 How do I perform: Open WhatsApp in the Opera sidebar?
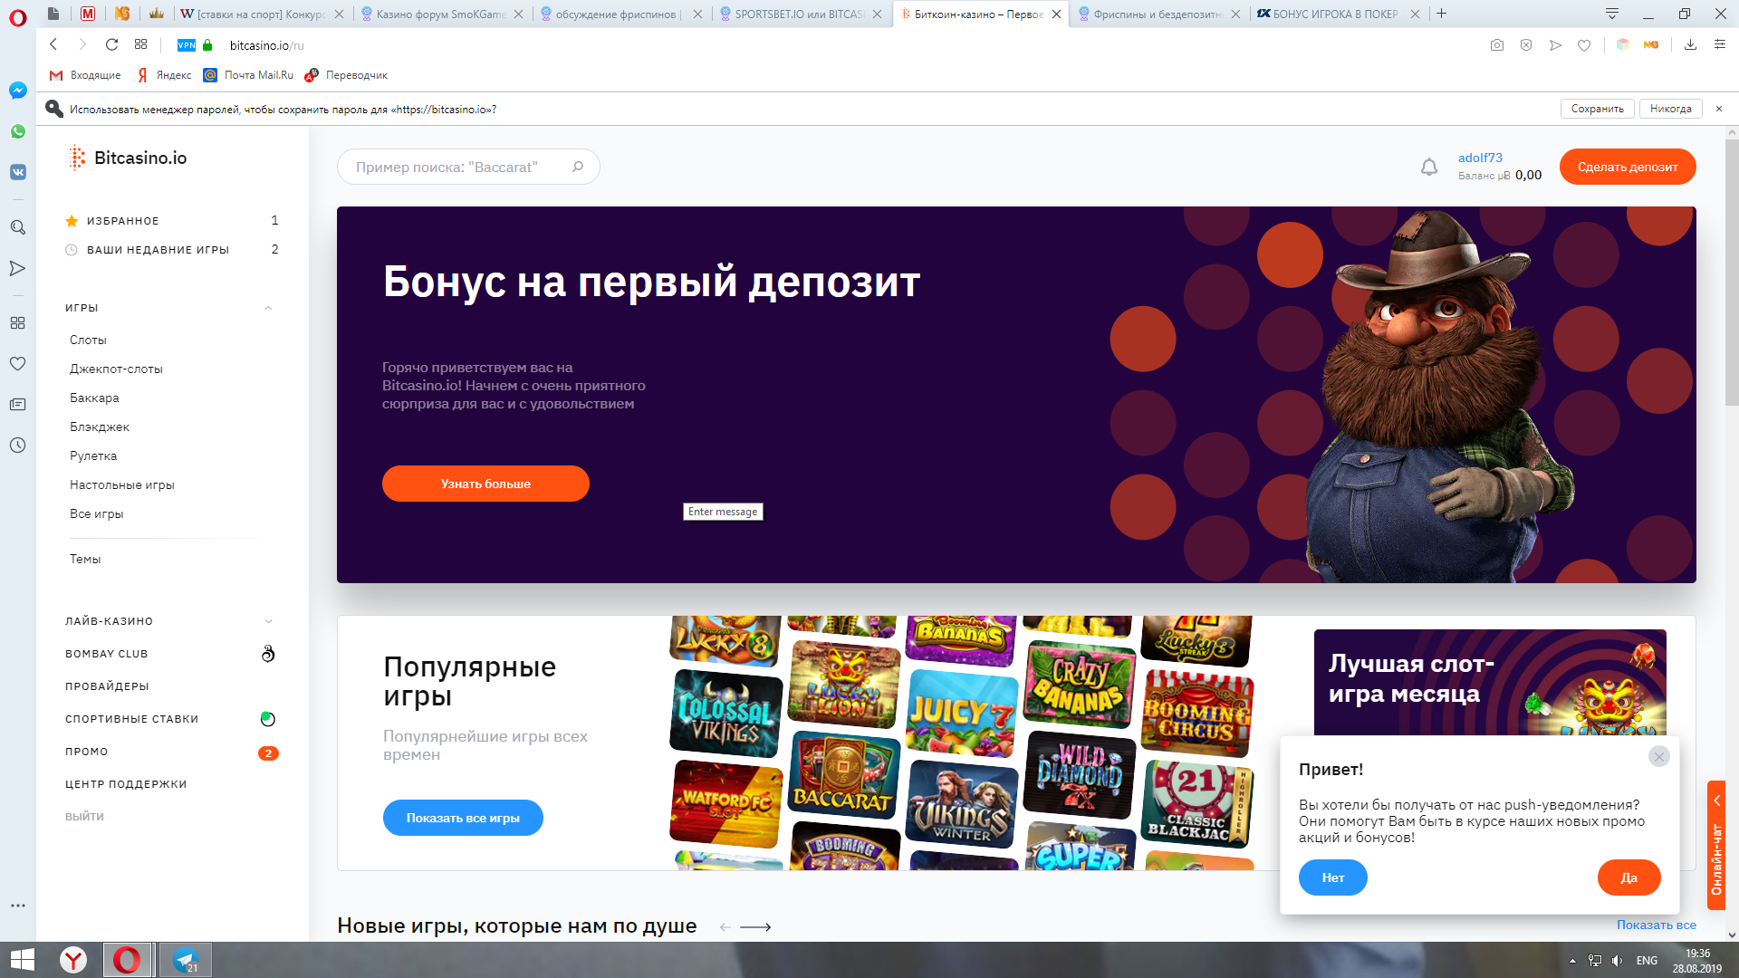[18, 131]
